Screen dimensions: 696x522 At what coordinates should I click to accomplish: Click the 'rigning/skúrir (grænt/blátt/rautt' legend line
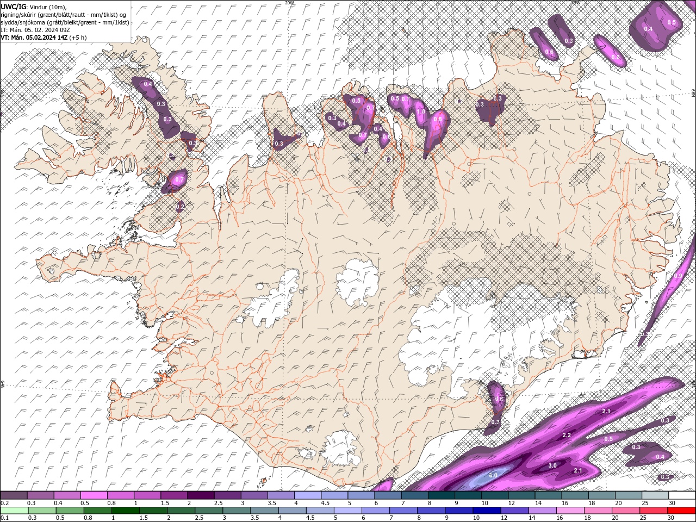click(63, 14)
